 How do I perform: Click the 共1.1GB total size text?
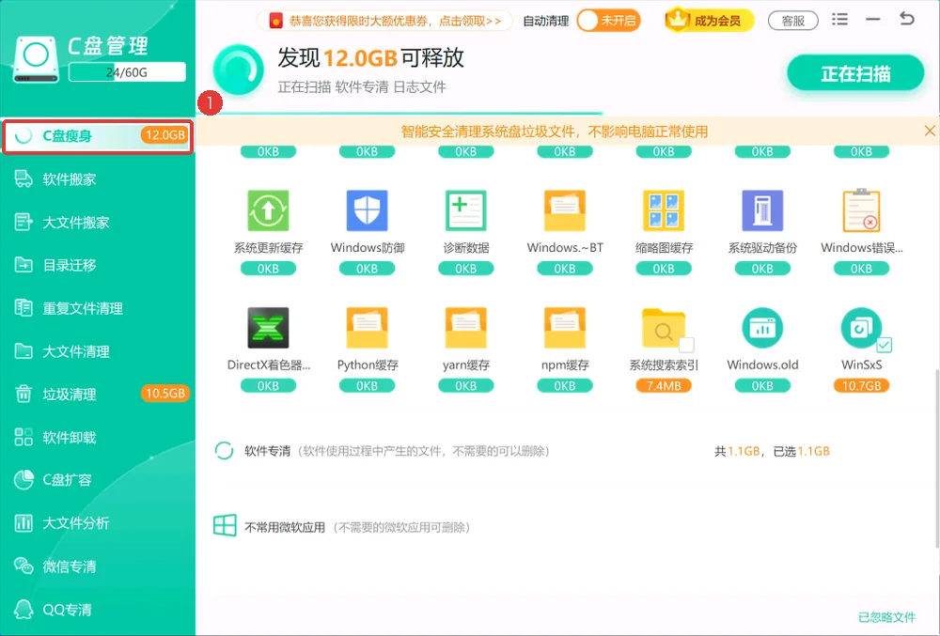tap(737, 451)
